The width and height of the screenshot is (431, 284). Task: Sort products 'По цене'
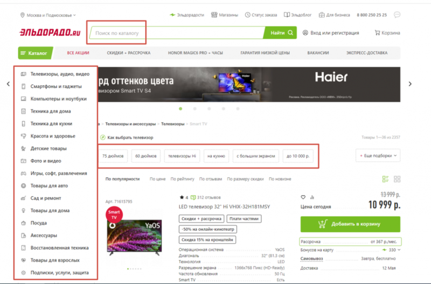(x=157, y=179)
